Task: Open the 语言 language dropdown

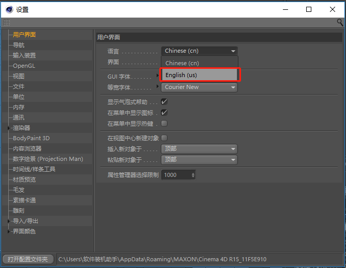Action: [200, 51]
